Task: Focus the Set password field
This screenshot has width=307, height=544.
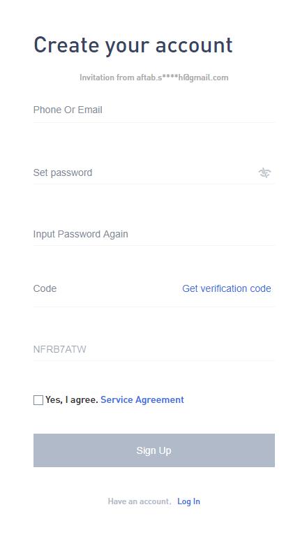Action: pos(146,172)
